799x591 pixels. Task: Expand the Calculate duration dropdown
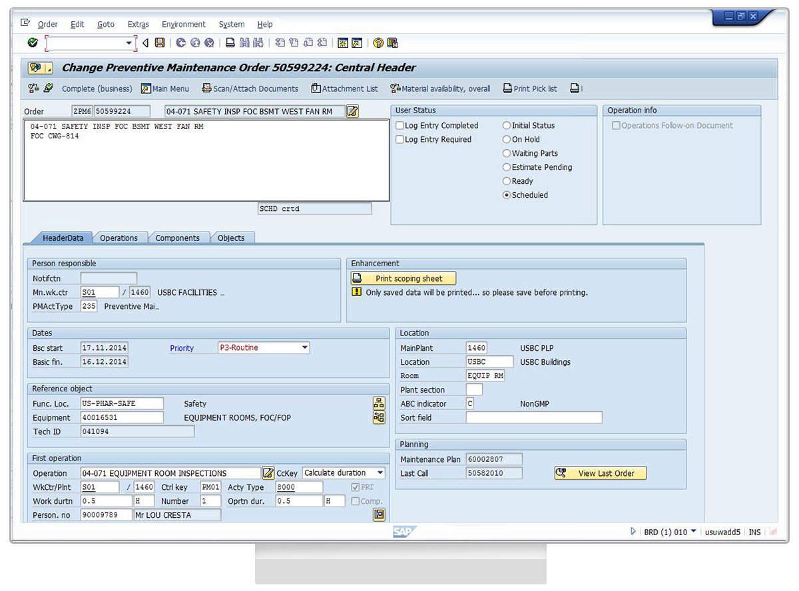[x=380, y=473]
